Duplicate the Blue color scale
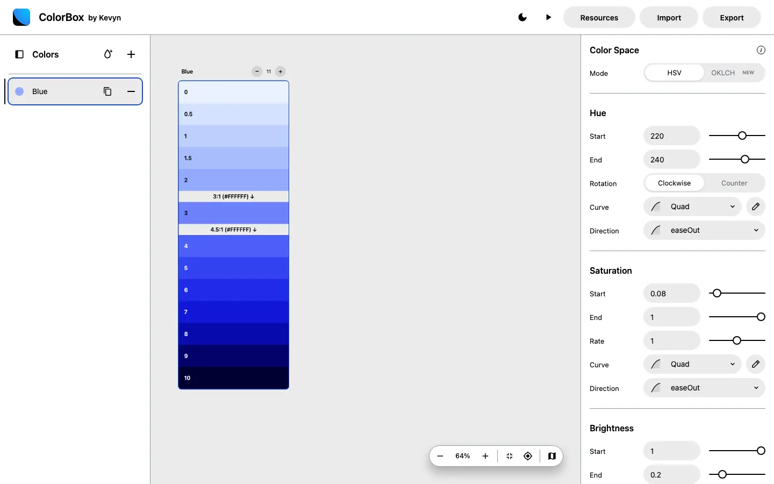Image resolution: width=774 pixels, height=484 pixels. 107,91
